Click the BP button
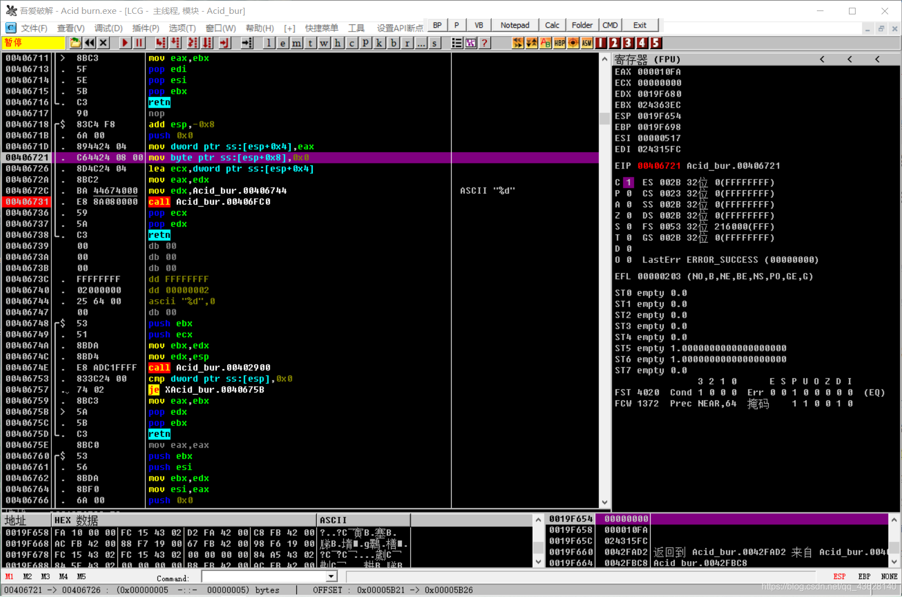This screenshot has height=597, width=902. click(x=437, y=25)
